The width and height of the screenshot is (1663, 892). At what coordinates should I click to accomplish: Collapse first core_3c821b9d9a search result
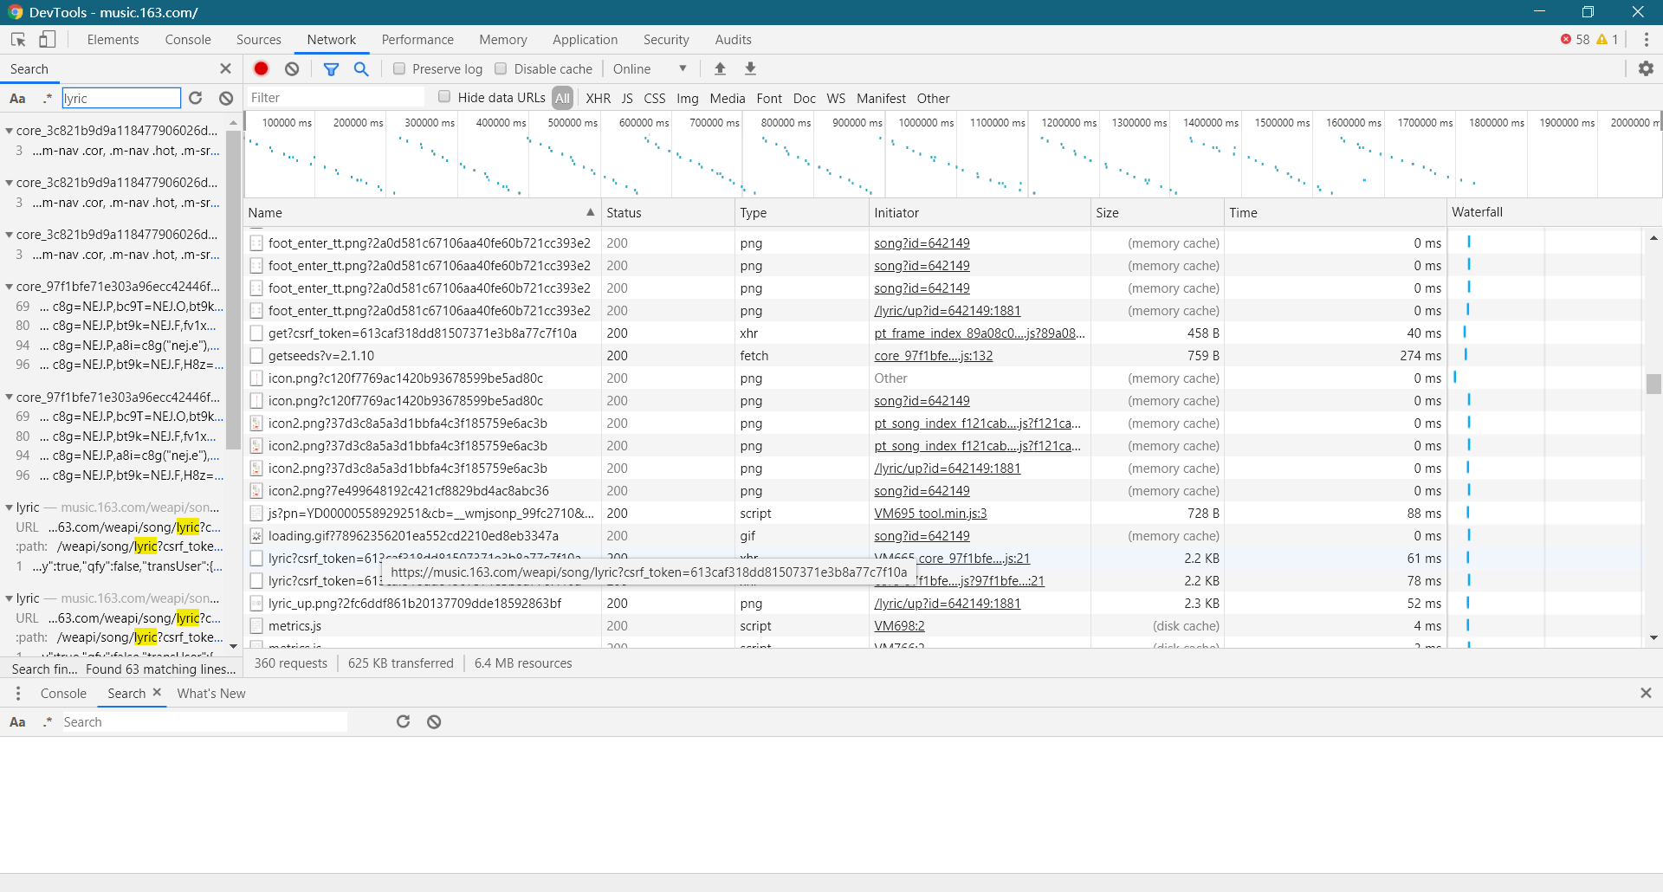pyautogui.click(x=9, y=131)
